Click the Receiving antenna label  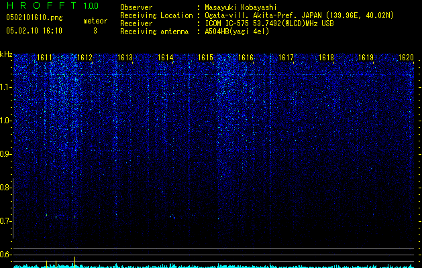154,31
